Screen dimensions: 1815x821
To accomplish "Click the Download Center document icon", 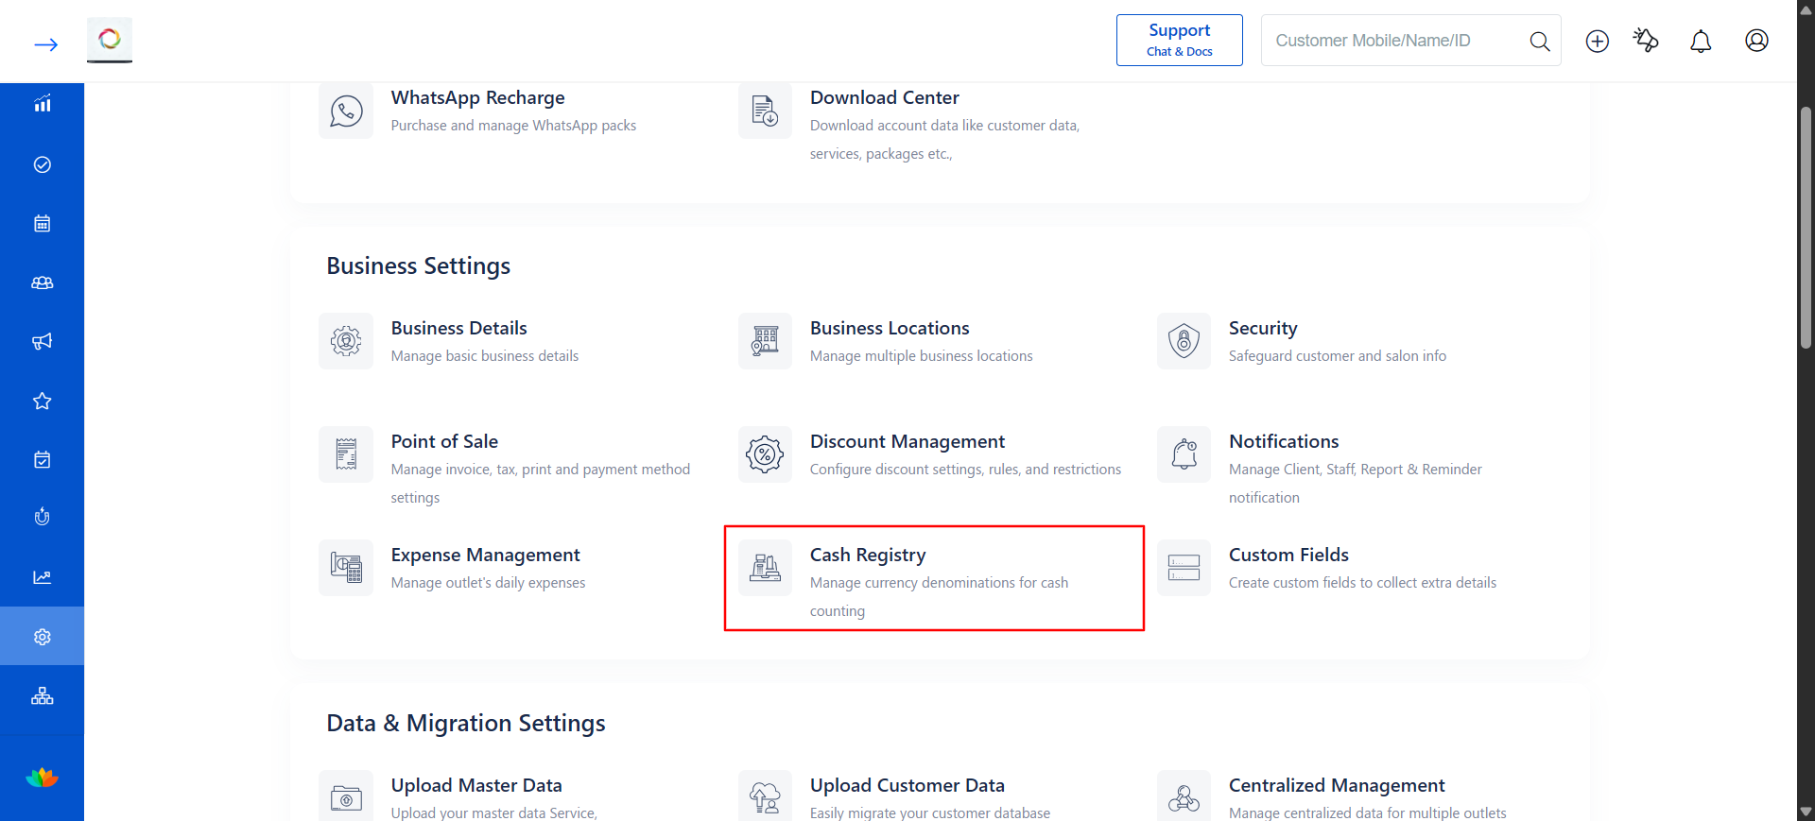I will point(765,111).
